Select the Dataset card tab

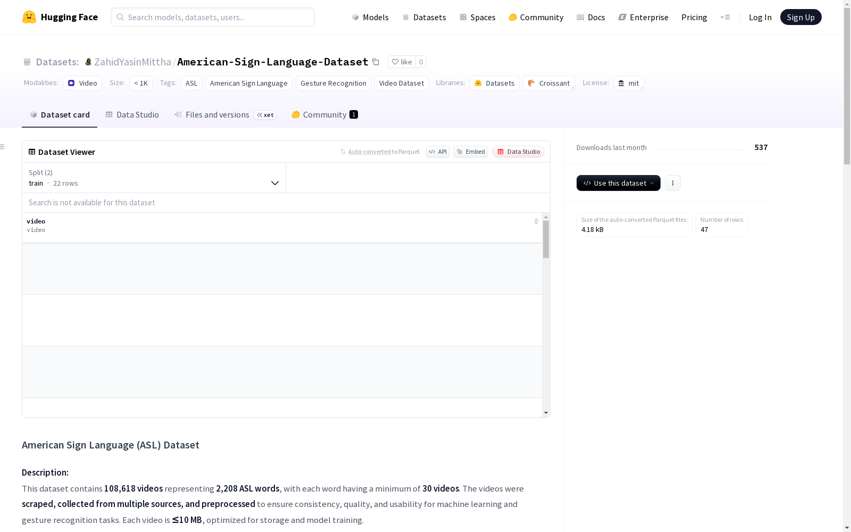click(60, 115)
